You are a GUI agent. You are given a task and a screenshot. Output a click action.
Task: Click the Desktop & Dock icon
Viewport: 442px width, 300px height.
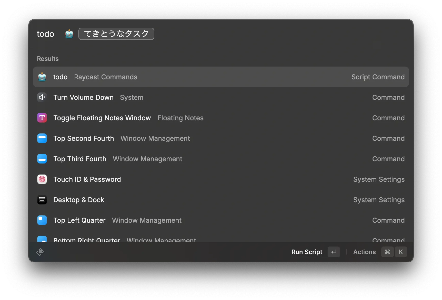pos(42,200)
